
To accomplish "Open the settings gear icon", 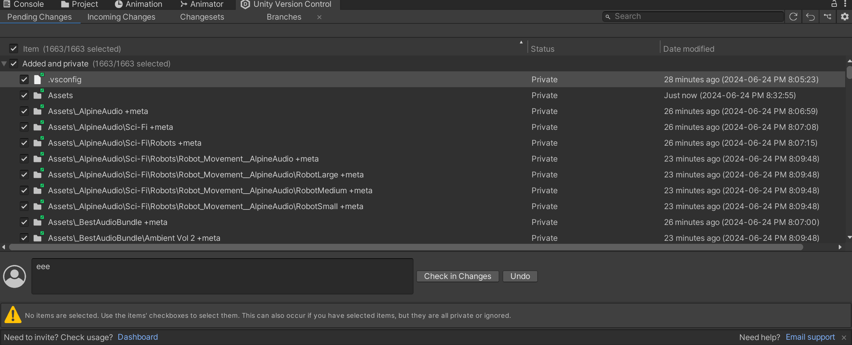I will coord(844,16).
